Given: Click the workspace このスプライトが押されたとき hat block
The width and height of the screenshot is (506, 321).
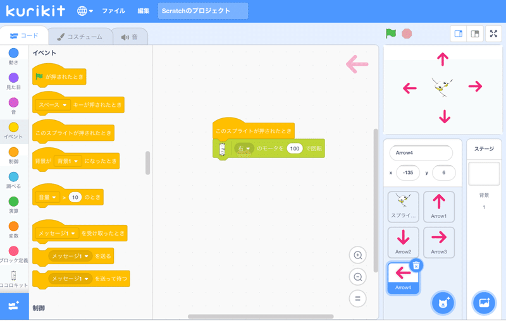Looking at the screenshot, I should (254, 130).
